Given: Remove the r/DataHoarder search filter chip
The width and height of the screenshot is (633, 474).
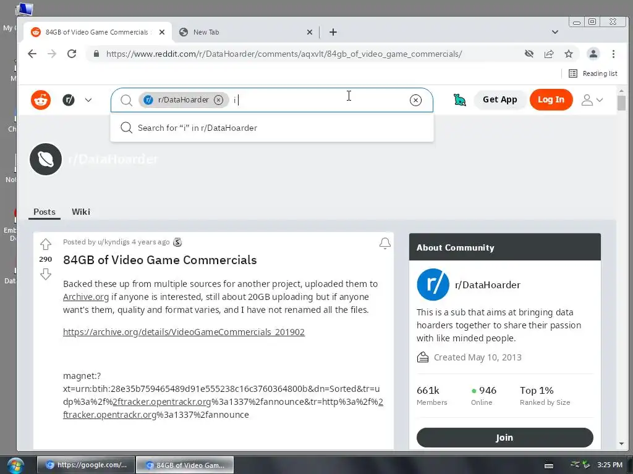Looking at the screenshot, I should coord(218,100).
